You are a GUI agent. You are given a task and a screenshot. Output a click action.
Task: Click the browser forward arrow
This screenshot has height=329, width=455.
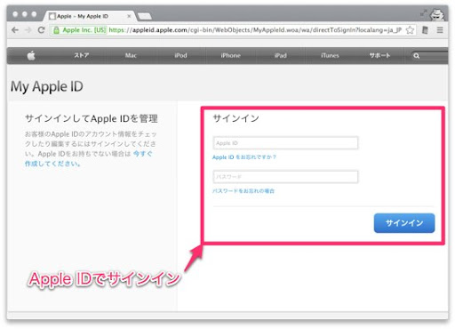(28, 30)
